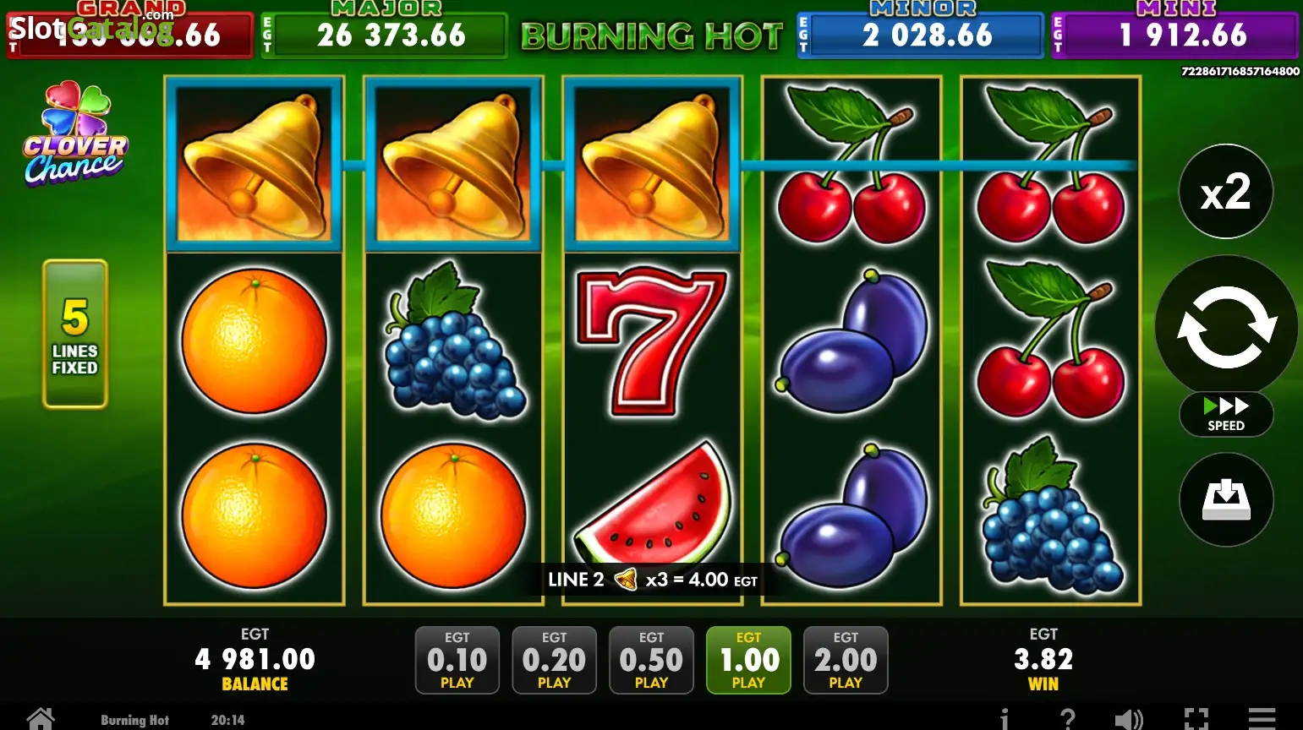Toggle the fast-forward SPEED button
Screen dimensions: 1303x730
tap(1226, 413)
